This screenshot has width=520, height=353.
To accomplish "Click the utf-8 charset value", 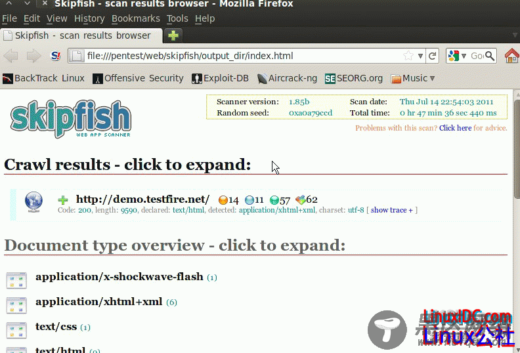I will click(x=355, y=210).
